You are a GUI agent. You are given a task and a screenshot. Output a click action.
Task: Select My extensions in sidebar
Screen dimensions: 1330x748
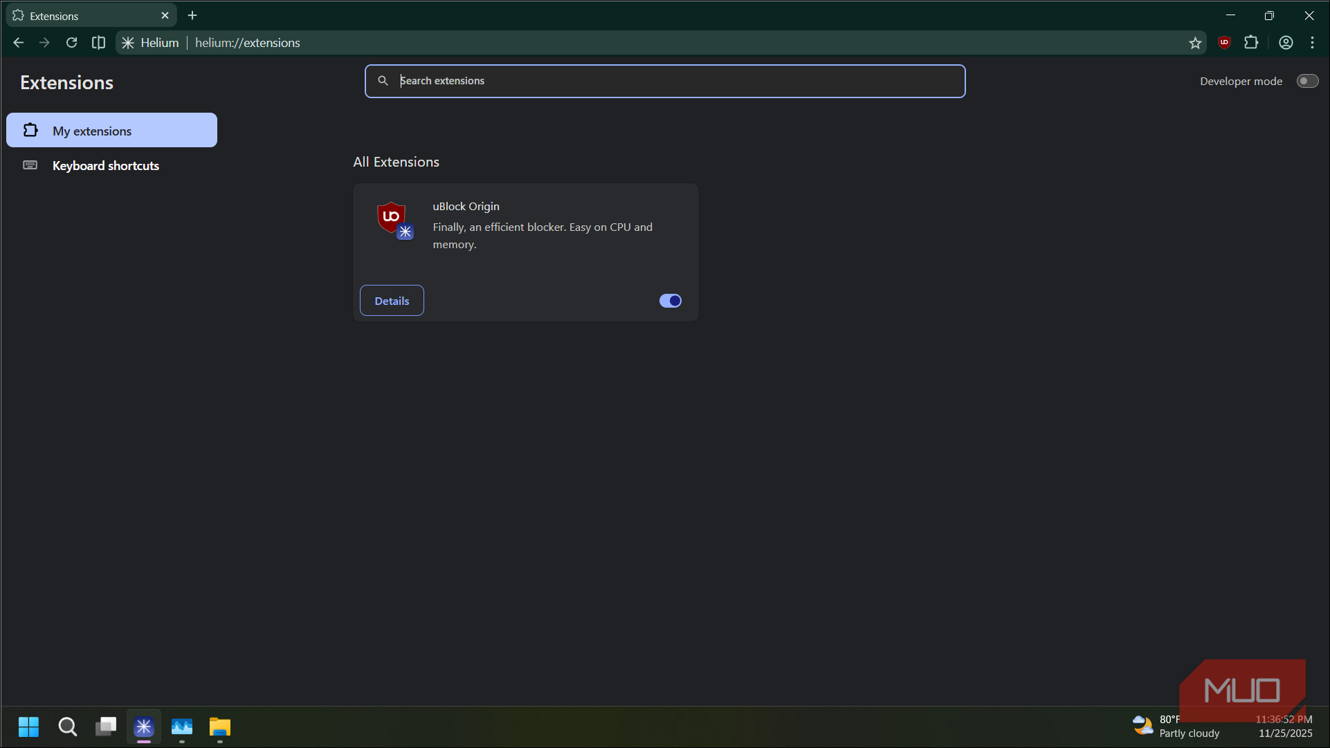pos(111,130)
